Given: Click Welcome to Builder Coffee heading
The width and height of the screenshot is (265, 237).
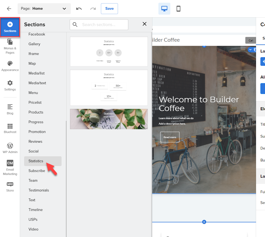Looking at the screenshot, I should click(x=199, y=104).
